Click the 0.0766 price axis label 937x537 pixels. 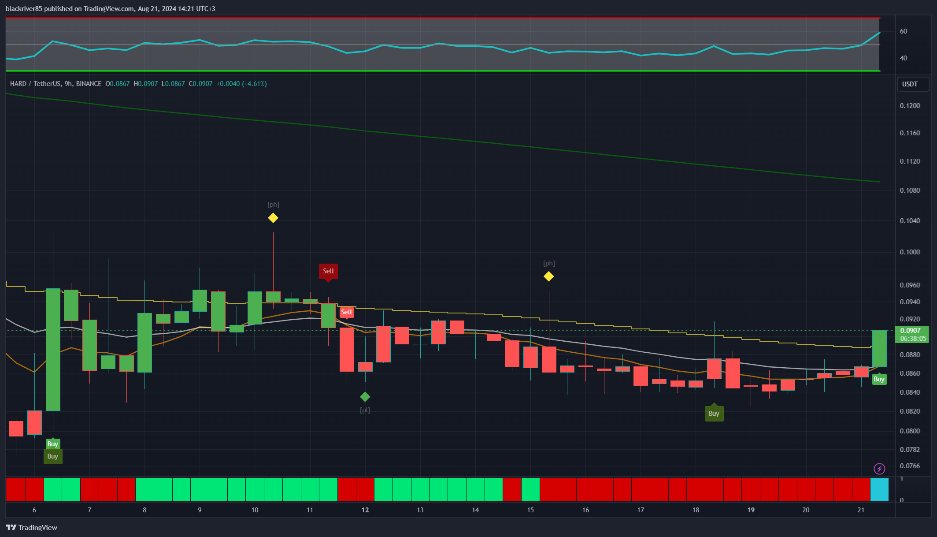point(910,466)
